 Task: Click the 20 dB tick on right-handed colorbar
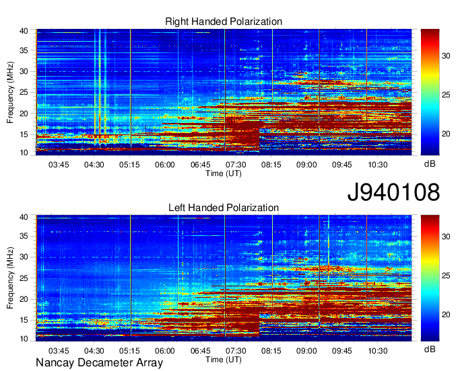446,134
